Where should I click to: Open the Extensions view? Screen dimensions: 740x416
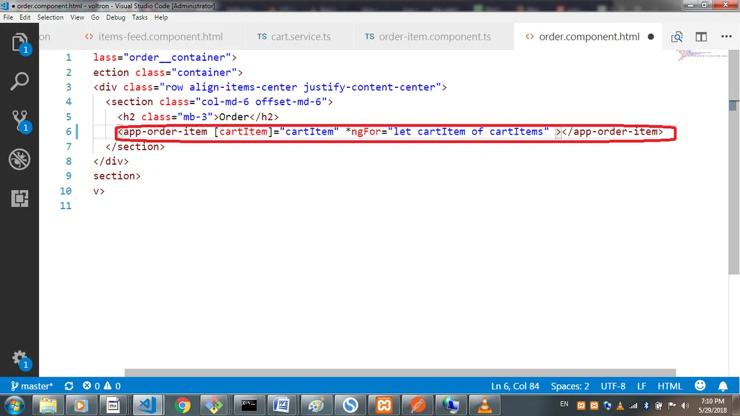click(x=20, y=199)
